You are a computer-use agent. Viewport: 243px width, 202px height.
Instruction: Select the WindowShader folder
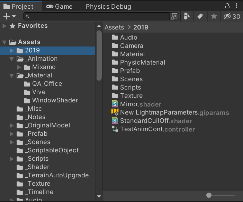[51, 101]
